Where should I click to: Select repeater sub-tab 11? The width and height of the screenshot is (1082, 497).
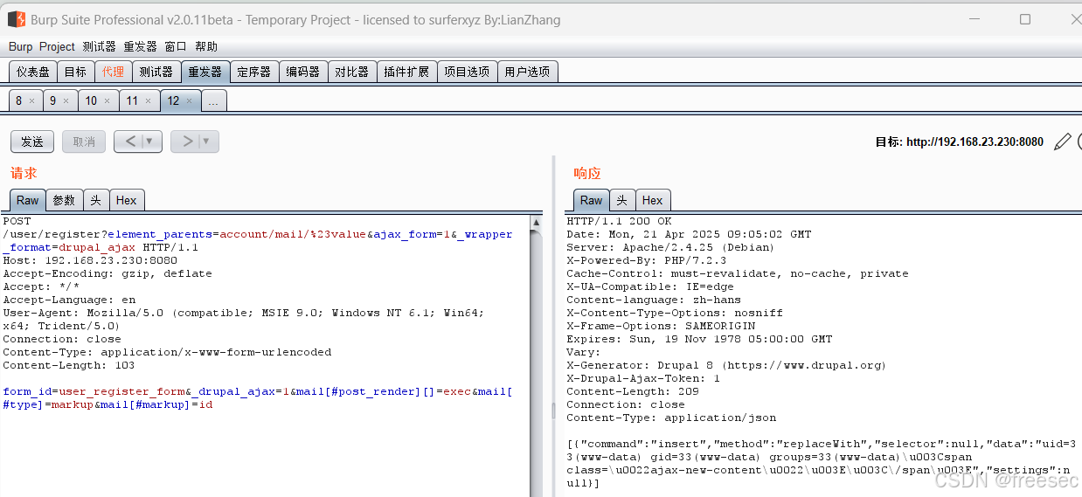click(132, 100)
